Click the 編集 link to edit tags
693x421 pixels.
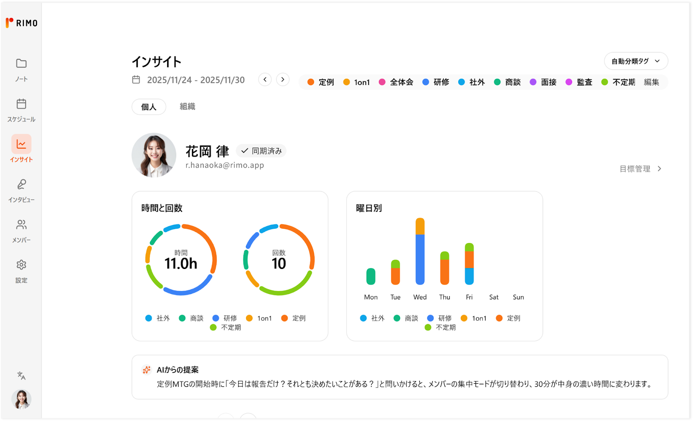pos(652,82)
